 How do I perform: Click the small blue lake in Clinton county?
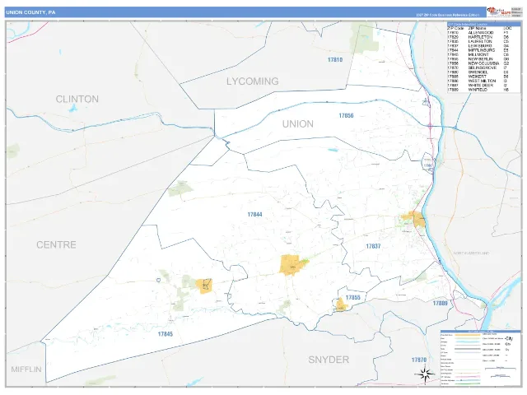point(72,109)
